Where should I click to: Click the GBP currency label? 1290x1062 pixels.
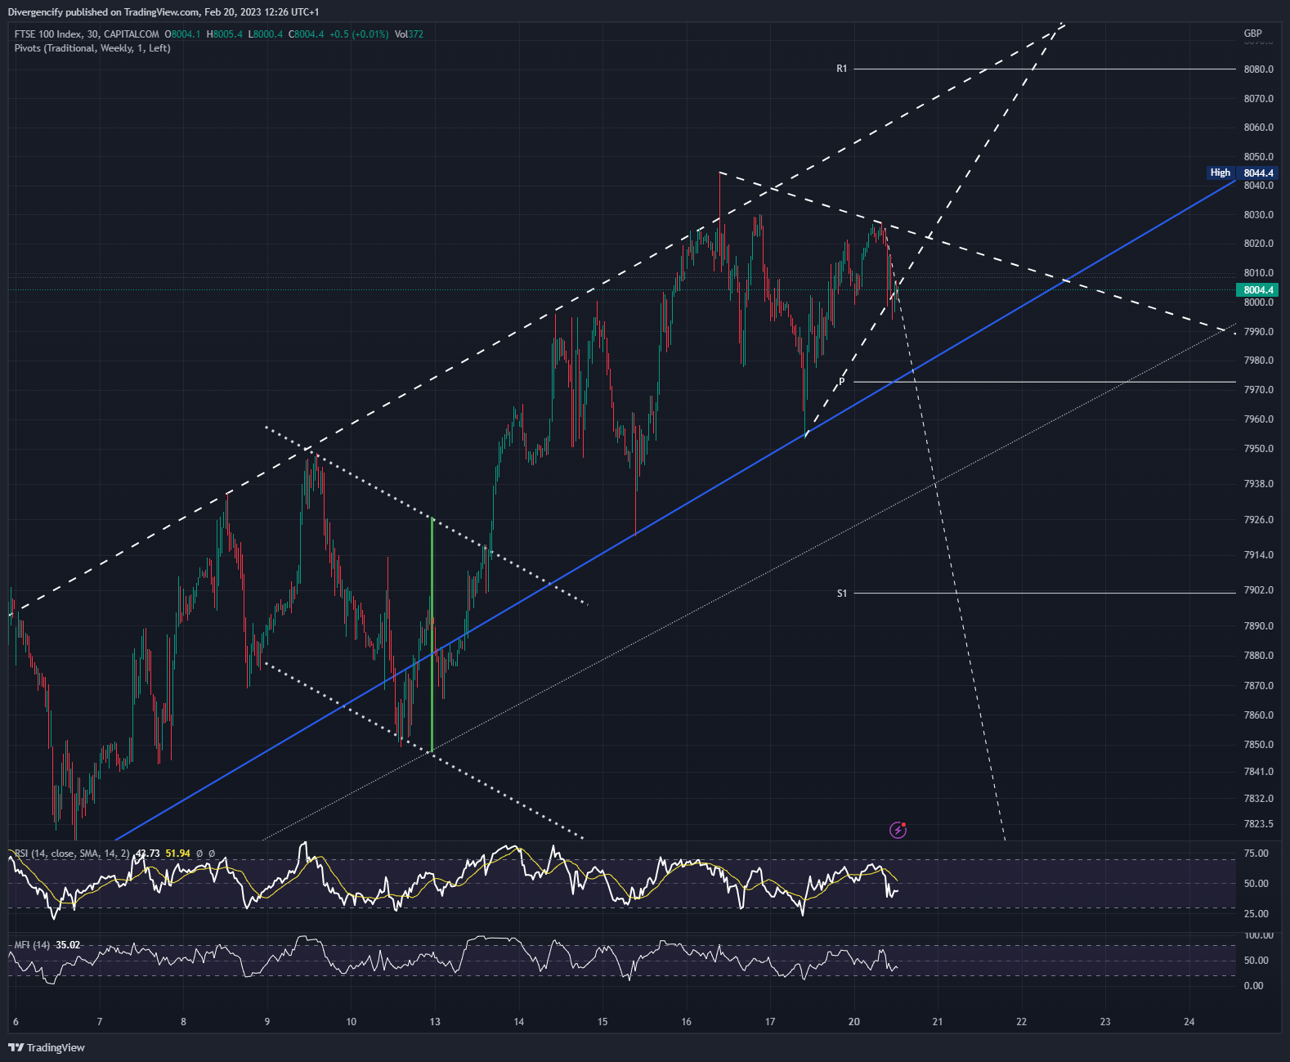[x=1252, y=34]
